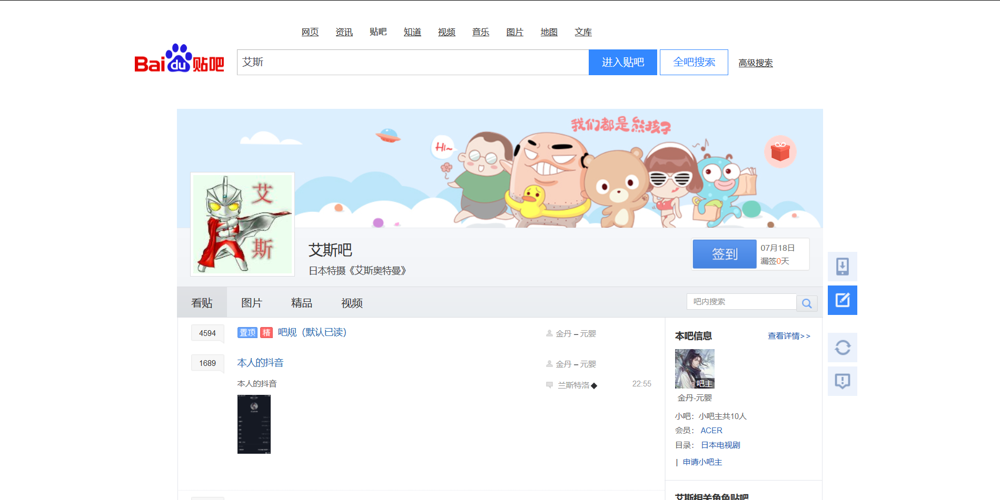Click the 本人的抖音 post preview text
1000x500 pixels.
[x=257, y=384]
